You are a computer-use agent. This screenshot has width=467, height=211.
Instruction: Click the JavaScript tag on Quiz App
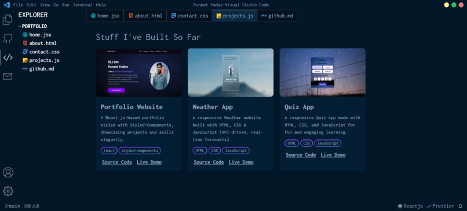pos(327,143)
